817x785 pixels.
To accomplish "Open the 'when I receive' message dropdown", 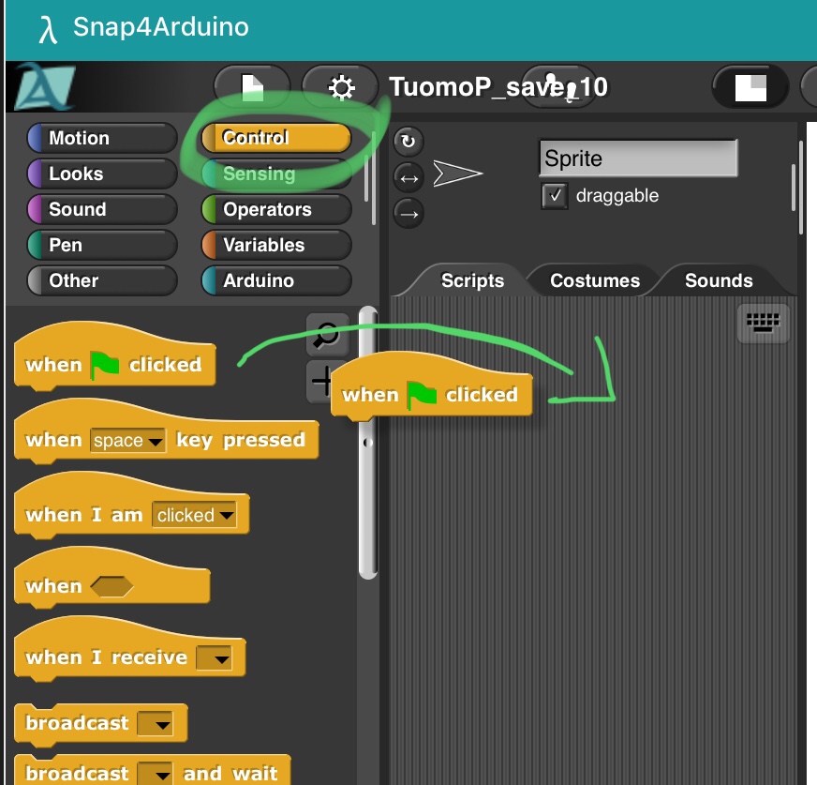I will (x=220, y=658).
